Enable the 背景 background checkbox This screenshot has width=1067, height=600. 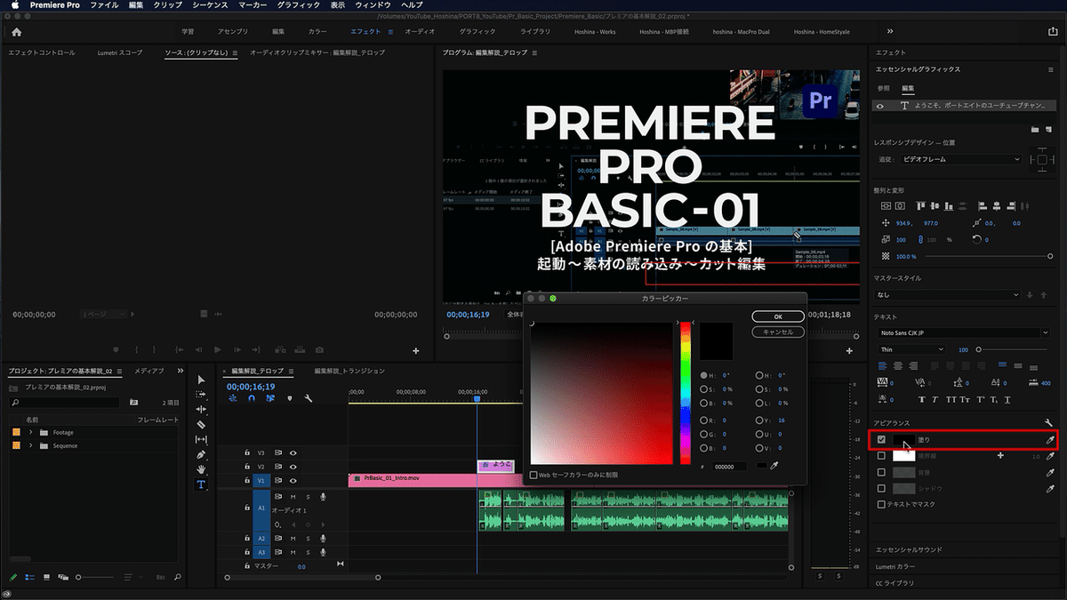coord(881,472)
